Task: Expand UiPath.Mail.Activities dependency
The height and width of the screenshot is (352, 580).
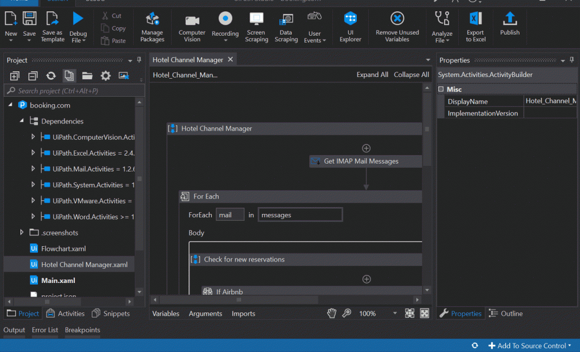Action: click(33, 169)
